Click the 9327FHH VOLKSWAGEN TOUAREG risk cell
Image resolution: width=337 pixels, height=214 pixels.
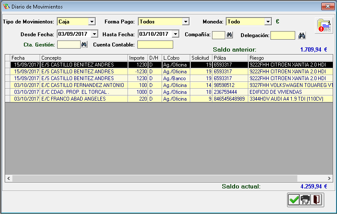(291, 85)
